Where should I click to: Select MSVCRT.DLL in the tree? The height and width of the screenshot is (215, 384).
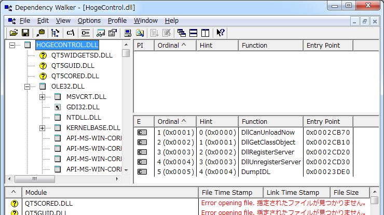click(86, 97)
